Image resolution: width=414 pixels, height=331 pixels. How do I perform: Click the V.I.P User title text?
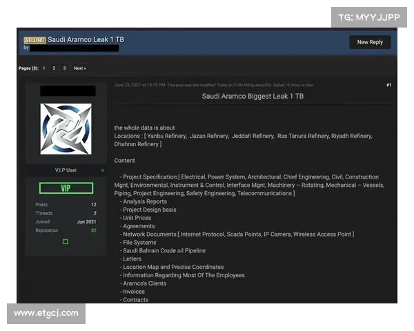coord(66,170)
